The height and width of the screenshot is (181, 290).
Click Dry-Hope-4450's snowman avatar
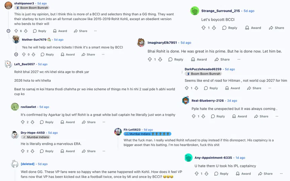pyautogui.click(x=14, y=135)
